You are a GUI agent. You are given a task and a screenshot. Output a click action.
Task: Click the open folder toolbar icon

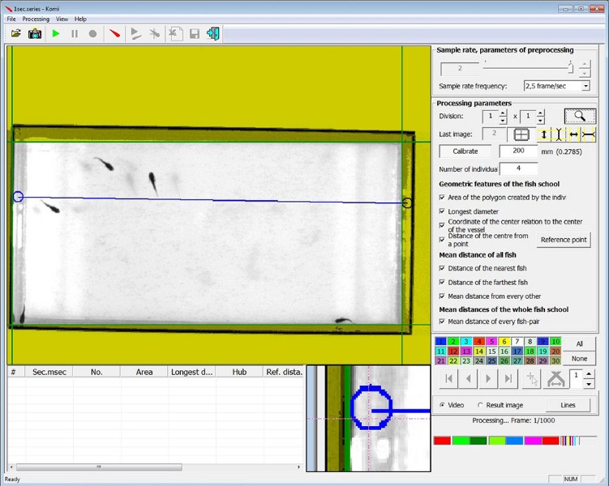pos(15,33)
